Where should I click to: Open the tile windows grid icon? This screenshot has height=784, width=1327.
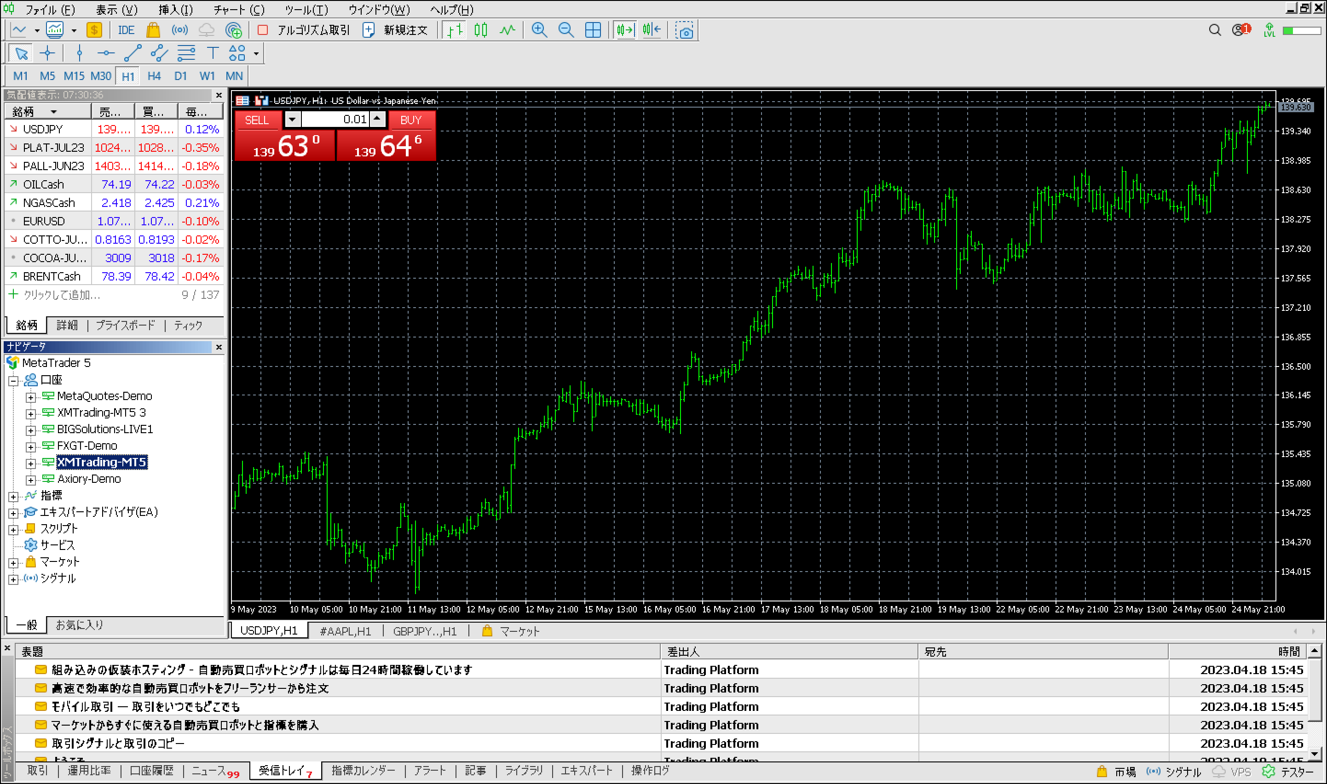593,30
